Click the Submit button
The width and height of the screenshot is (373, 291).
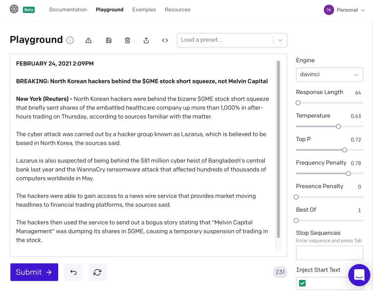[34, 272]
